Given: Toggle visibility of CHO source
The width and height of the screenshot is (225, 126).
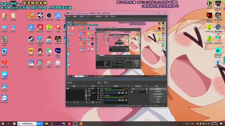Looking at the screenshot, I should [98, 99].
